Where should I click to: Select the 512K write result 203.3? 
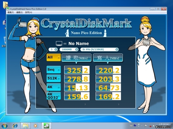pyautogui.click(x=108, y=79)
